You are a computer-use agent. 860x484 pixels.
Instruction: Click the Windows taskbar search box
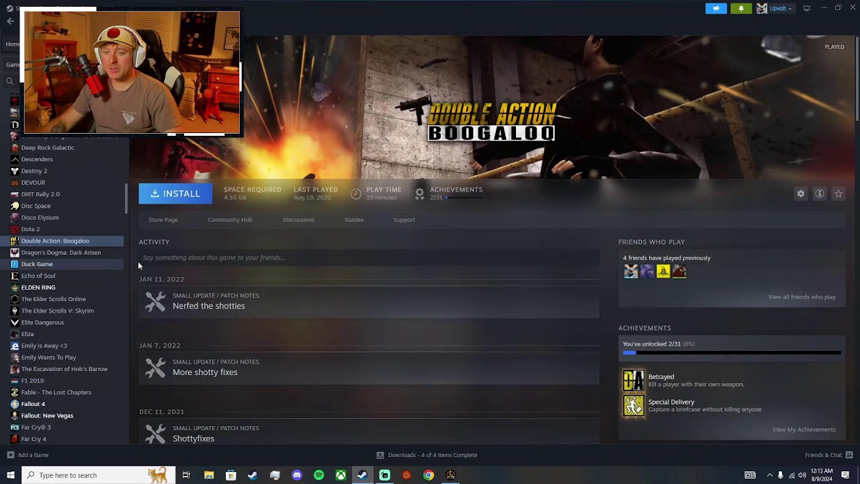point(98,475)
